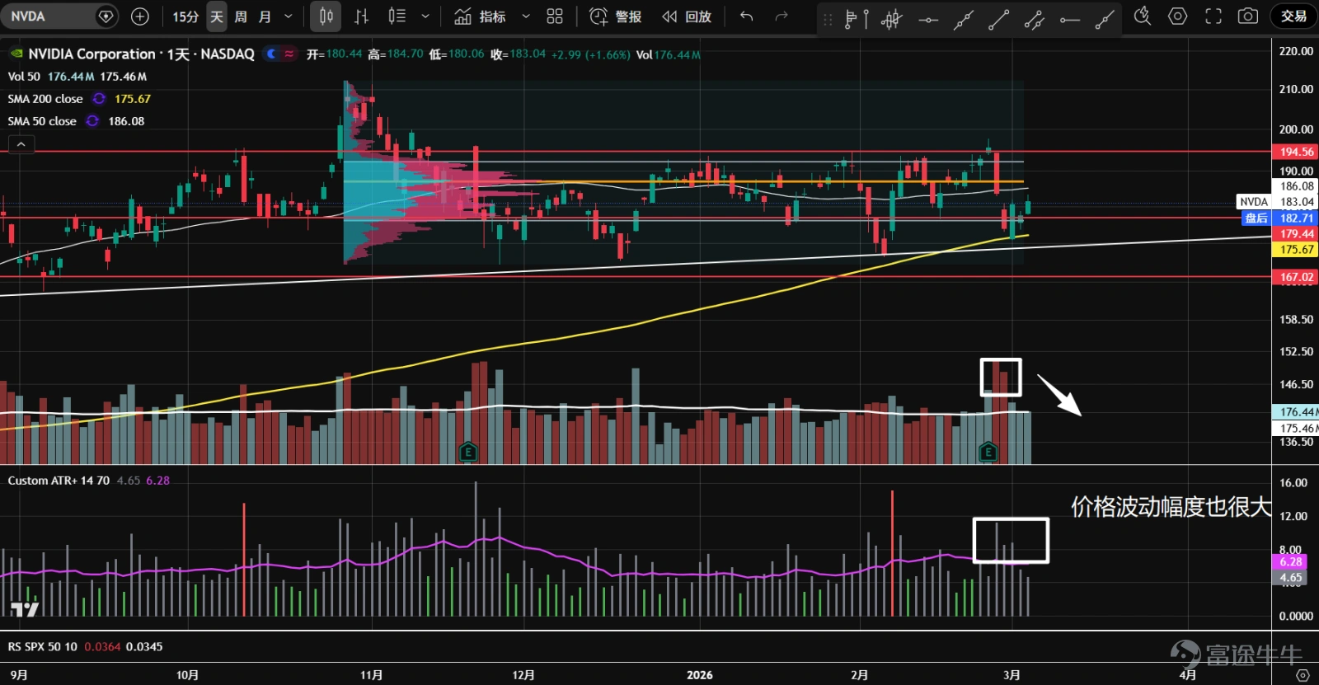Select the horizontal ray drawing tool
This screenshot has height=685, width=1319.
tap(1070, 18)
